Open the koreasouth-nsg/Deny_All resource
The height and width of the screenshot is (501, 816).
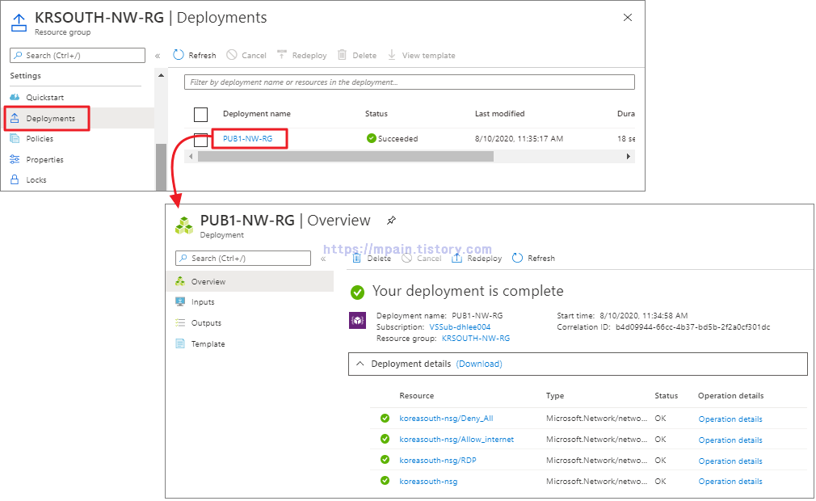click(446, 419)
